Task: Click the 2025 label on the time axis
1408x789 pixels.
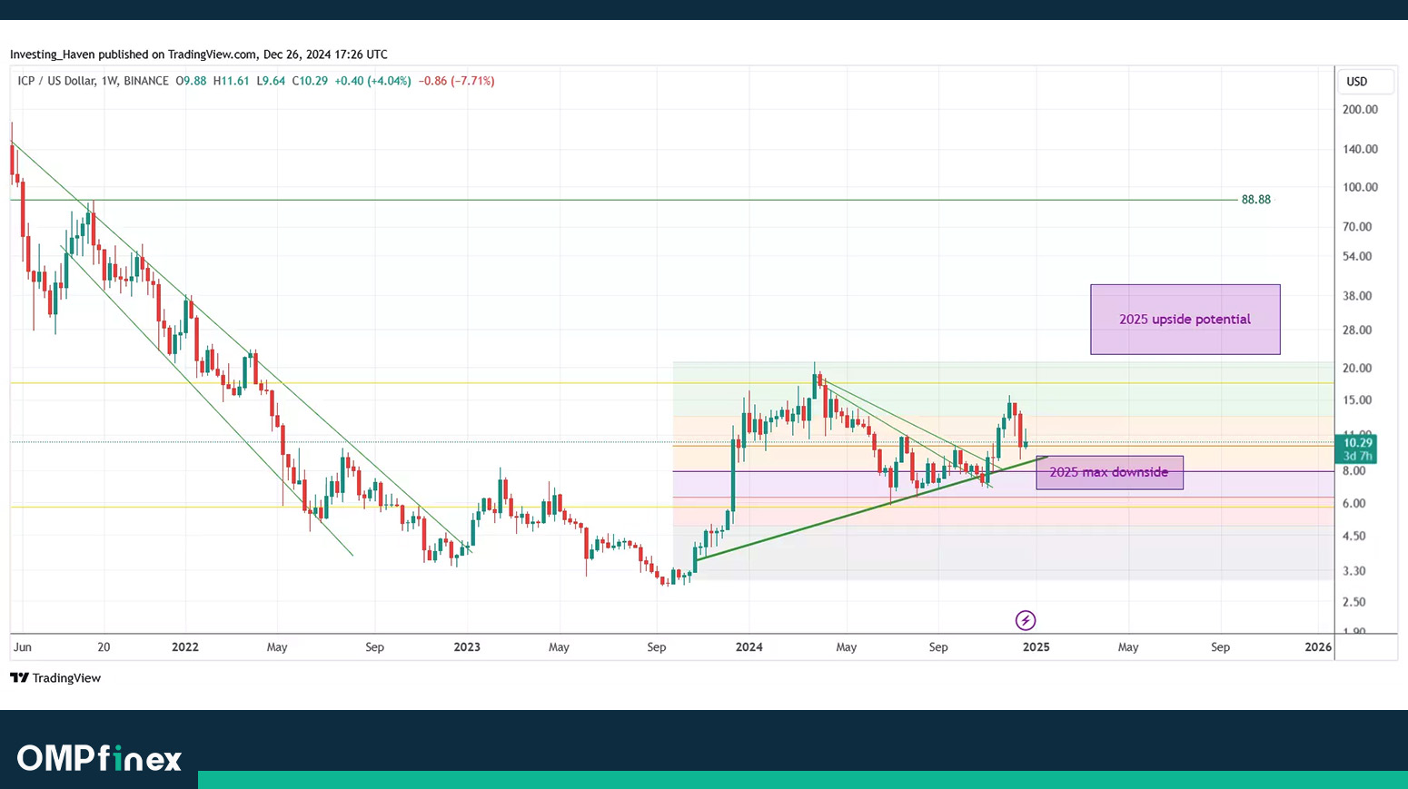Action: point(1036,647)
